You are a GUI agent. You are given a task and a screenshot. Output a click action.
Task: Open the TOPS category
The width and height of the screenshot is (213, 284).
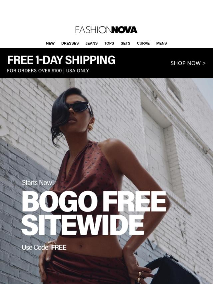coord(109,43)
